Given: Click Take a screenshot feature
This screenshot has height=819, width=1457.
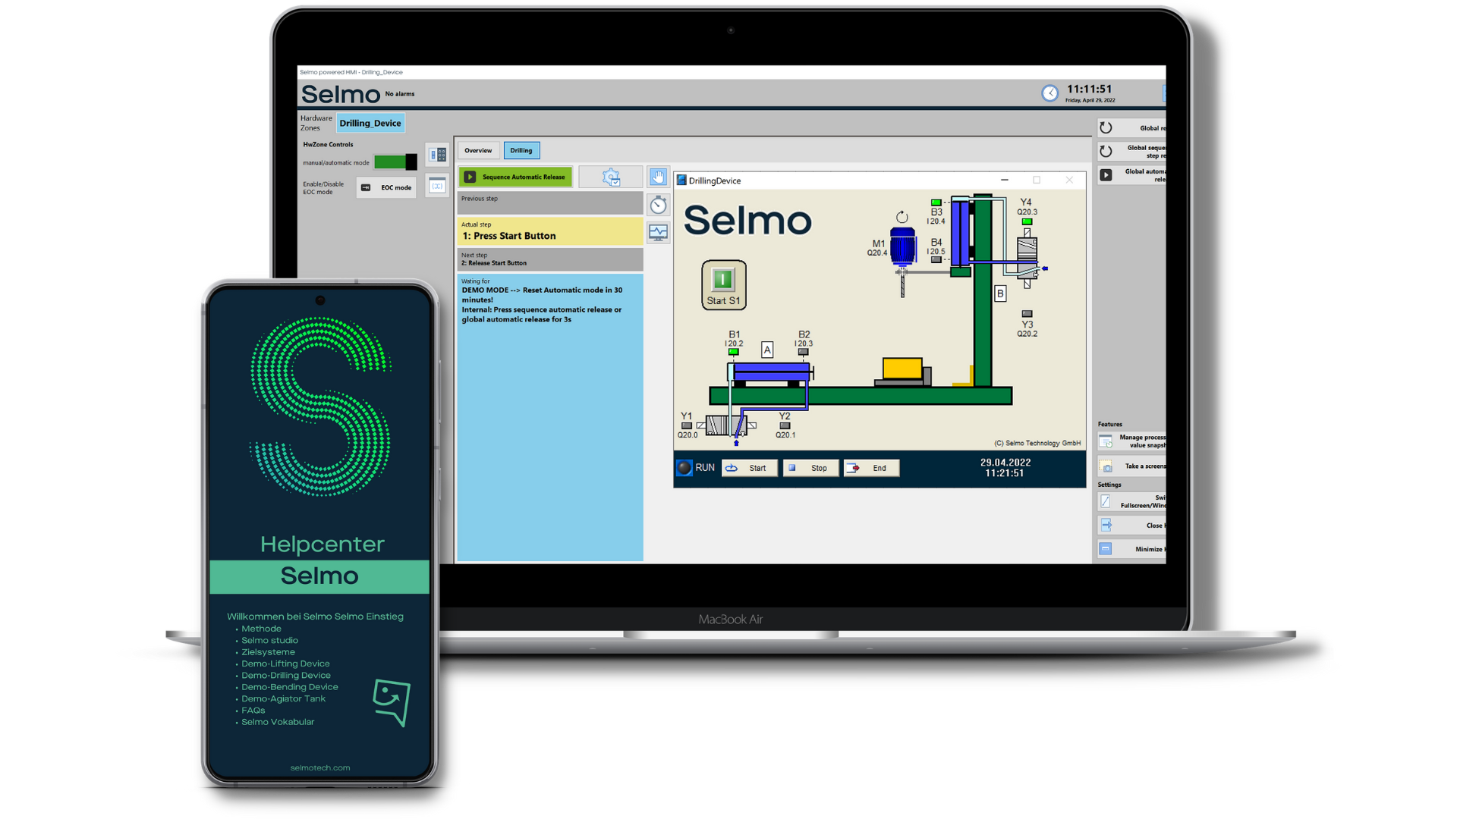Looking at the screenshot, I should point(1131,466).
